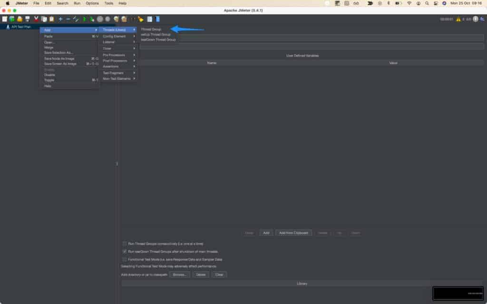Open the macOS Spotlight search icon
This screenshot has height=304, width=487.
point(427,3)
